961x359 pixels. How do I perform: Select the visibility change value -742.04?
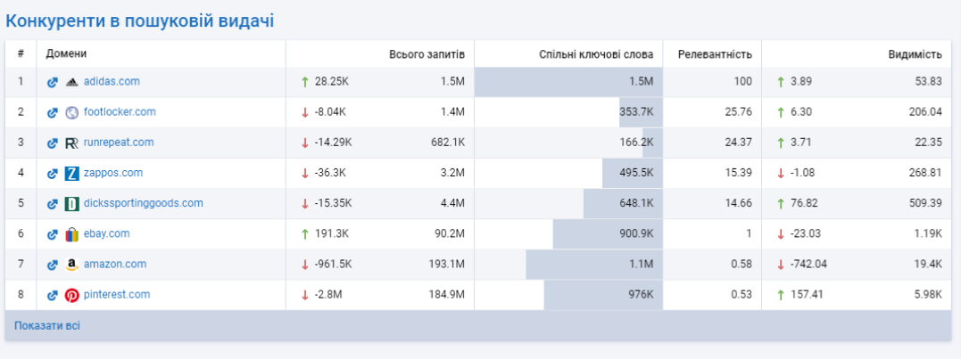click(807, 265)
